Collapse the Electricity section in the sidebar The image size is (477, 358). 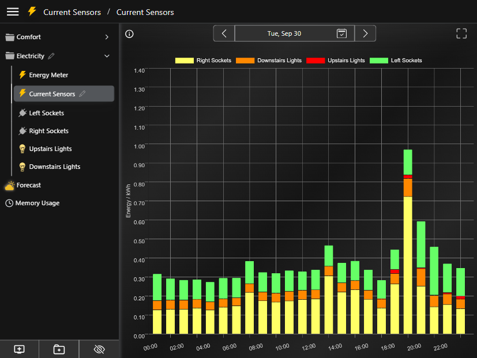[x=106, y=56]
